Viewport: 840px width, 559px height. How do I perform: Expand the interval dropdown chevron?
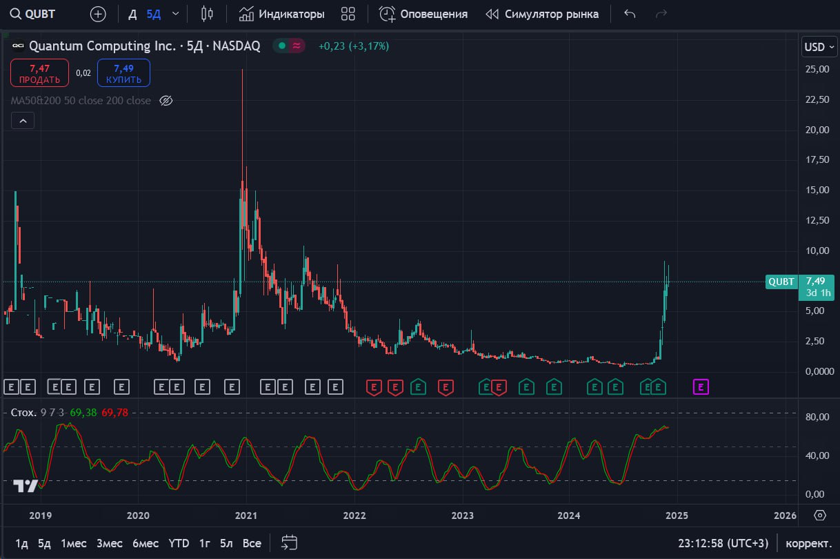pos(175,14)
